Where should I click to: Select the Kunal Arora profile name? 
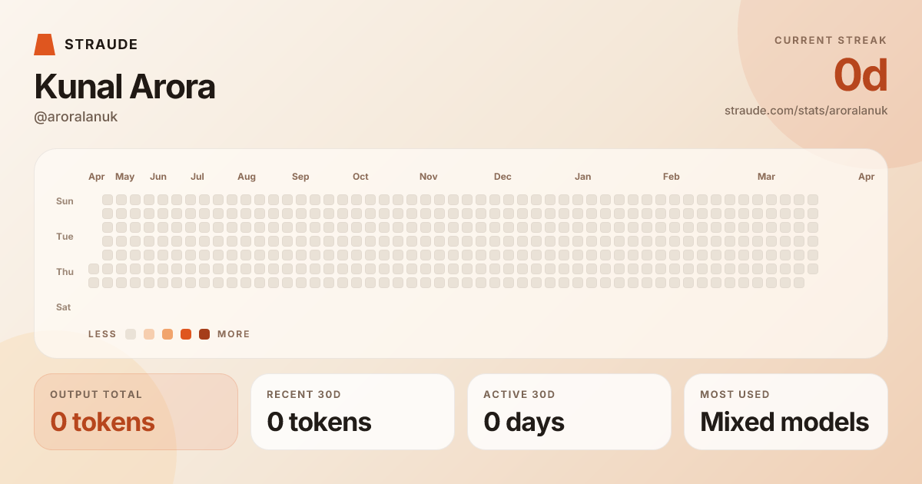click(124, 87)
